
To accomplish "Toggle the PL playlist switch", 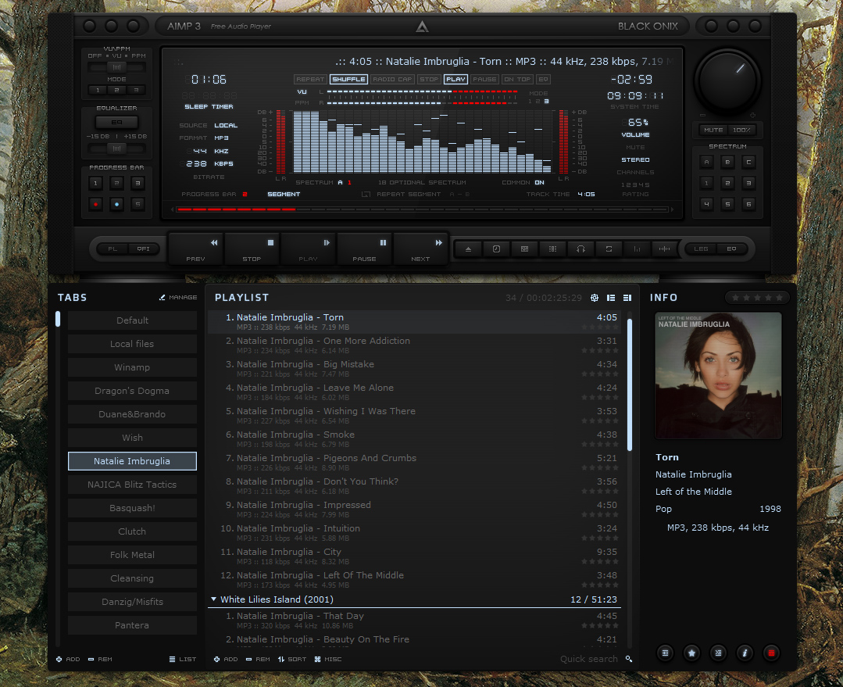I will (113, 249).
